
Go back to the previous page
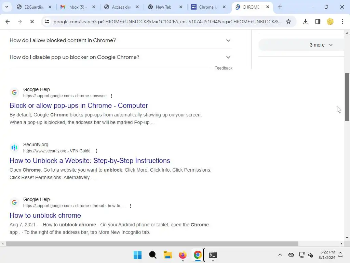click(x=8, y=22)
